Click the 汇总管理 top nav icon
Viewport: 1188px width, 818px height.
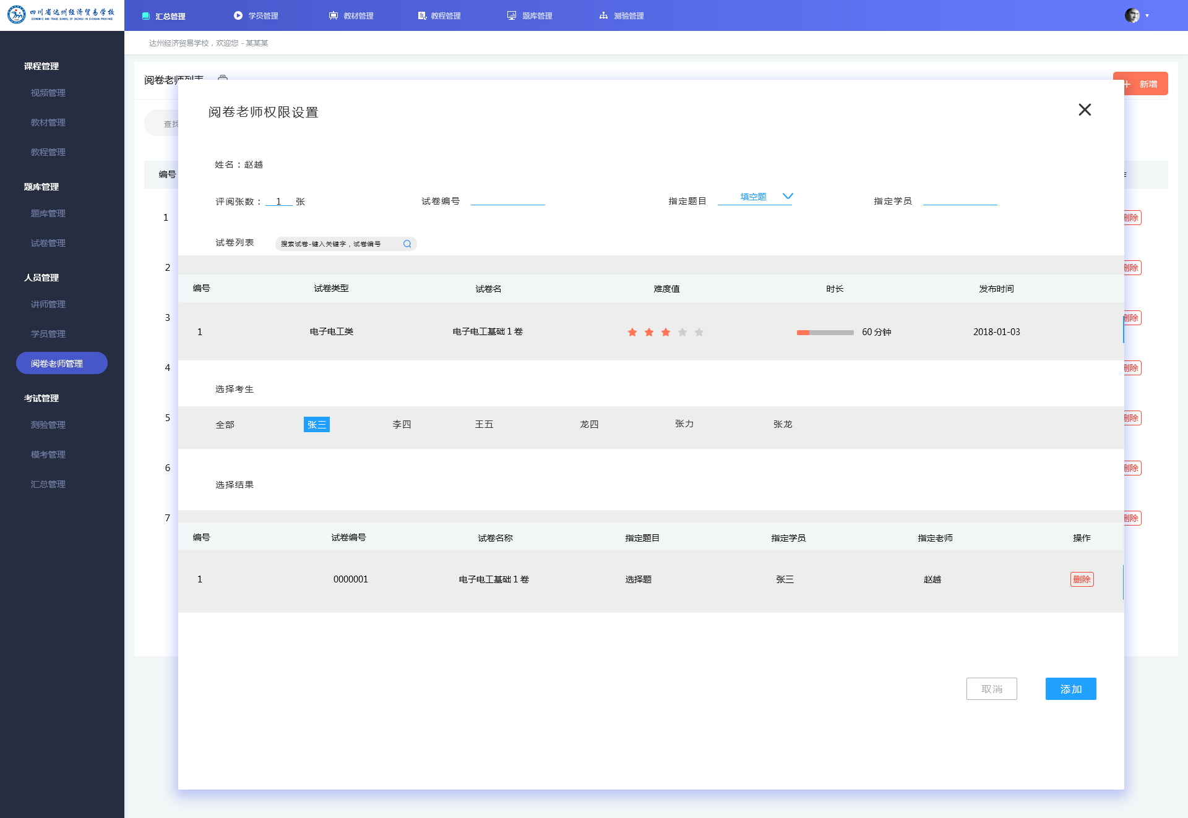(146, 16)
